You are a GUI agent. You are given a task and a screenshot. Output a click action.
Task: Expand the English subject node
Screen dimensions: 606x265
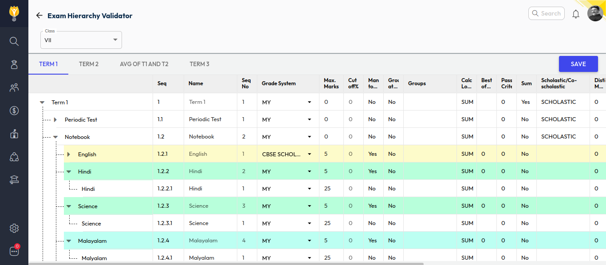coord(69,154)
